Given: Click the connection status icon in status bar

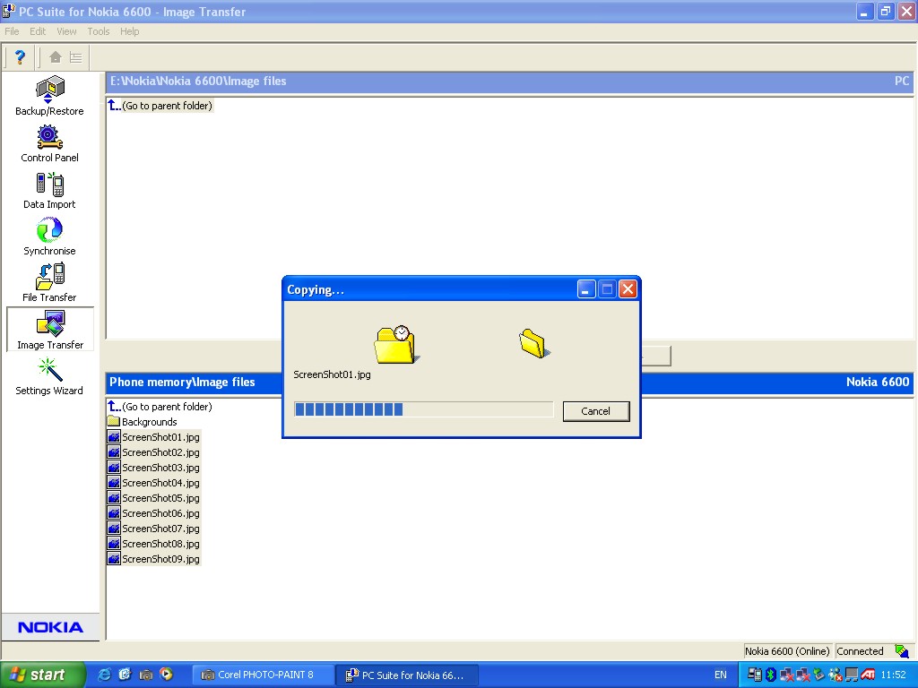Looking at the screenshot, I should (x=902, y=650).
